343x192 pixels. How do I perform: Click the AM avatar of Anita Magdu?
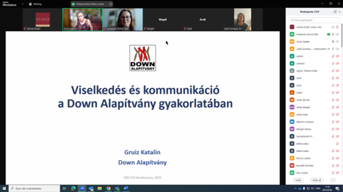pos(292,107)
